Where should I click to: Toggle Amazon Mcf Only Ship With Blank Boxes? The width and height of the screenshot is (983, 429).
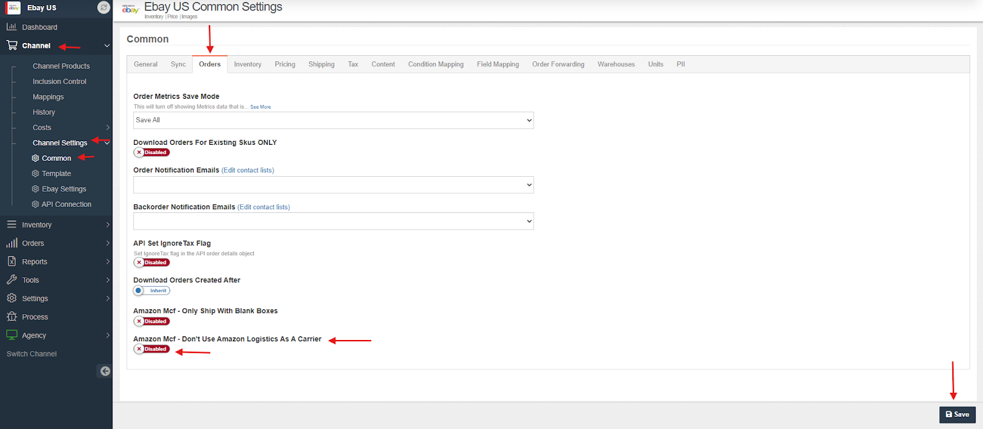[x=152, y=321]
